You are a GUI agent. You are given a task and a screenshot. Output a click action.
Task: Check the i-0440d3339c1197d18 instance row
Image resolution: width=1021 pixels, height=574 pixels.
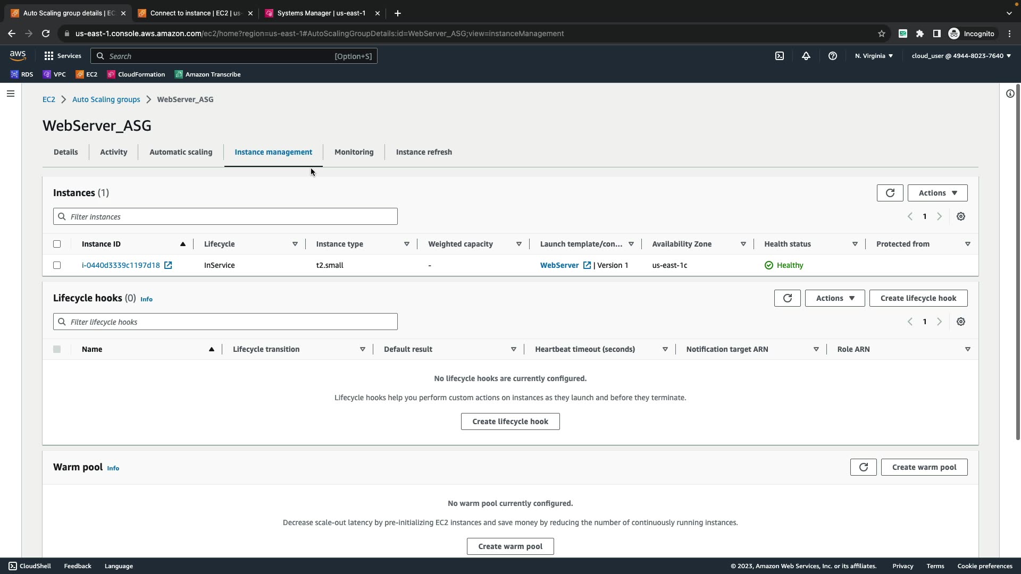[x=57, y=265]
